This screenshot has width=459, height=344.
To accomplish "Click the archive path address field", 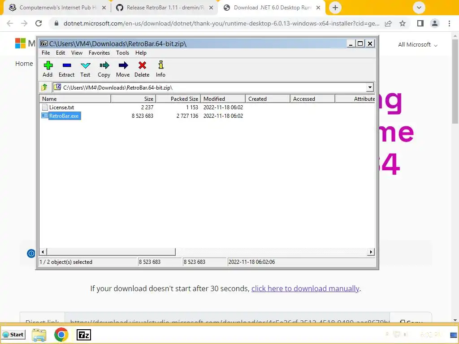I will pos(209,87).
